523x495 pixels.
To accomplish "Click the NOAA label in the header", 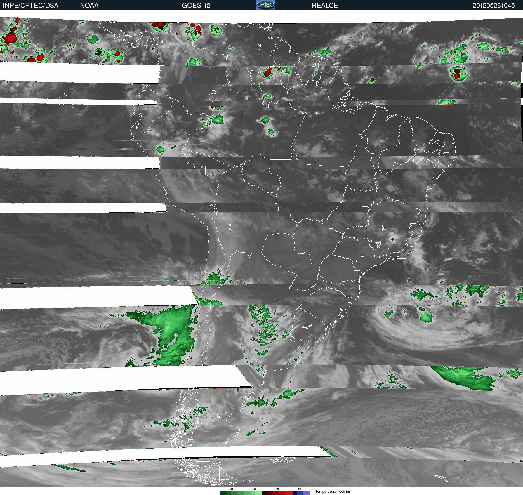I will pyautogui.click(x=89, y=6).
